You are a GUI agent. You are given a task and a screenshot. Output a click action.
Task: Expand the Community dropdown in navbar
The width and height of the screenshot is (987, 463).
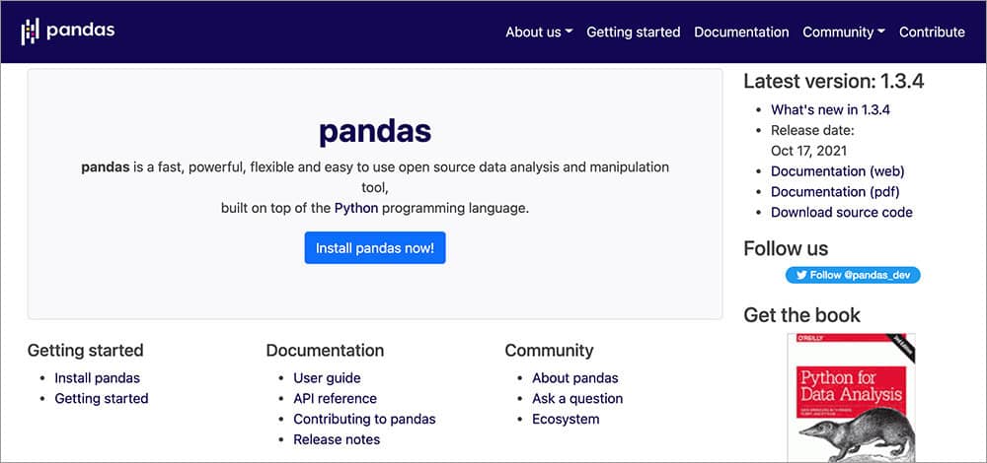844,33
